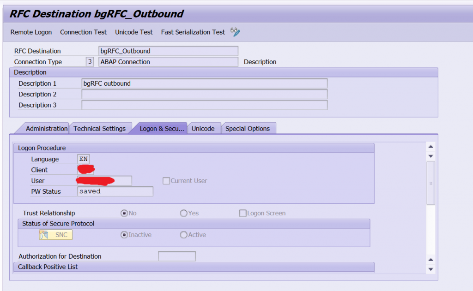This screenshot has width=473, height=291.
Task: Click the Language field EN
Action: (x=83, y=159)
